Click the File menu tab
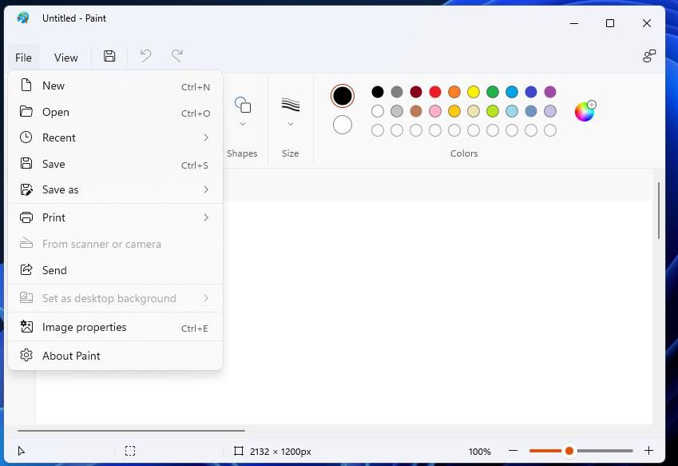This screenshot has height=466, width=678. click(23, 58)
